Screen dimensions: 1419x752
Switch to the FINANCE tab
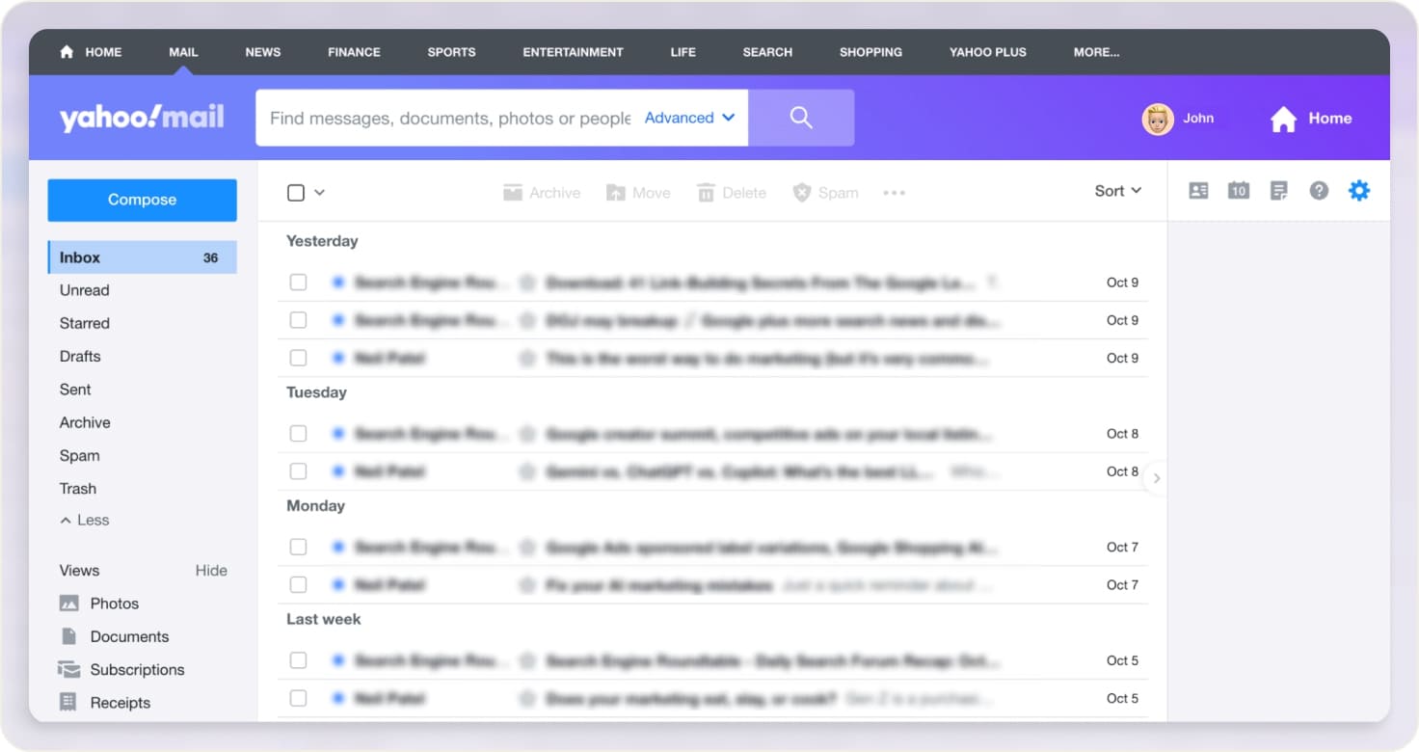[353, 52]
